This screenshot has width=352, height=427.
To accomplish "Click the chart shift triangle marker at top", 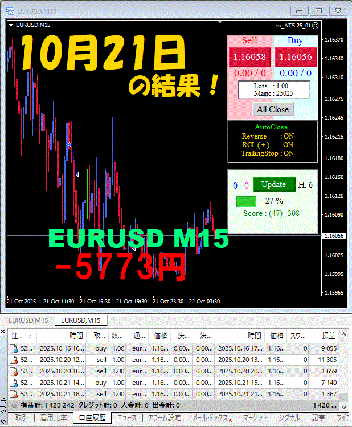I will [220, 22].
